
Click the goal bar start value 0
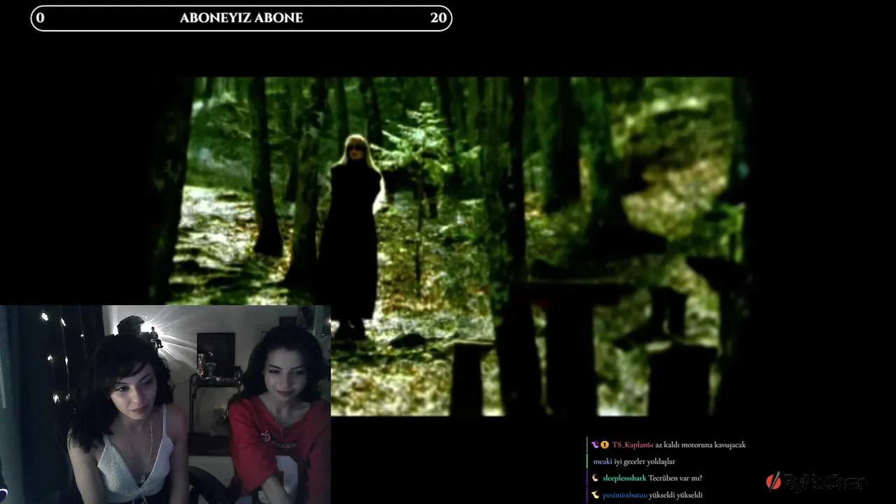tap(40, 18)
